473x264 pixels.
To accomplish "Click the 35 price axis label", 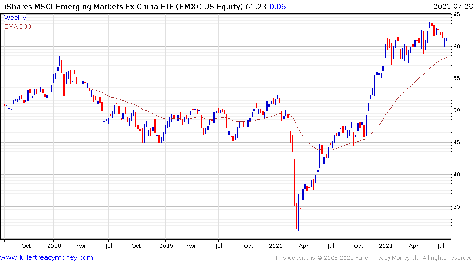I will tap(456, 207).
